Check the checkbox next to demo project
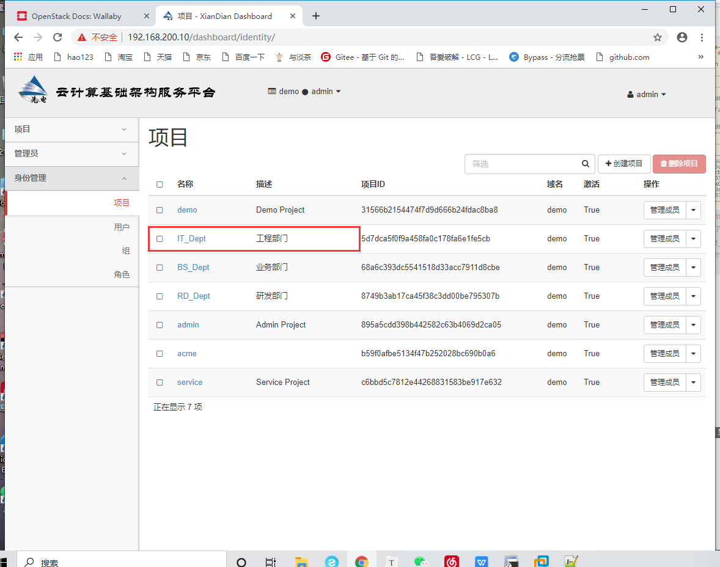 pos(160,210)
